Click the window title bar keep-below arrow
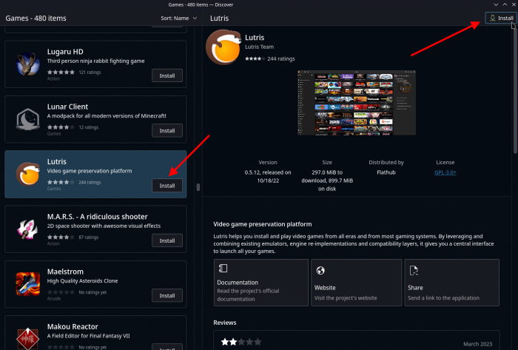Image resolution: width=518 pixels, height=350 pixels. click(496, 4)
